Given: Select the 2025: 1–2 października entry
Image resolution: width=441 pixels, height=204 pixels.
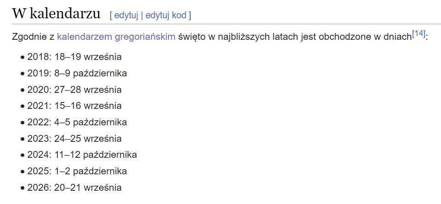Looking at the screenshot, I should click(77, 171).
